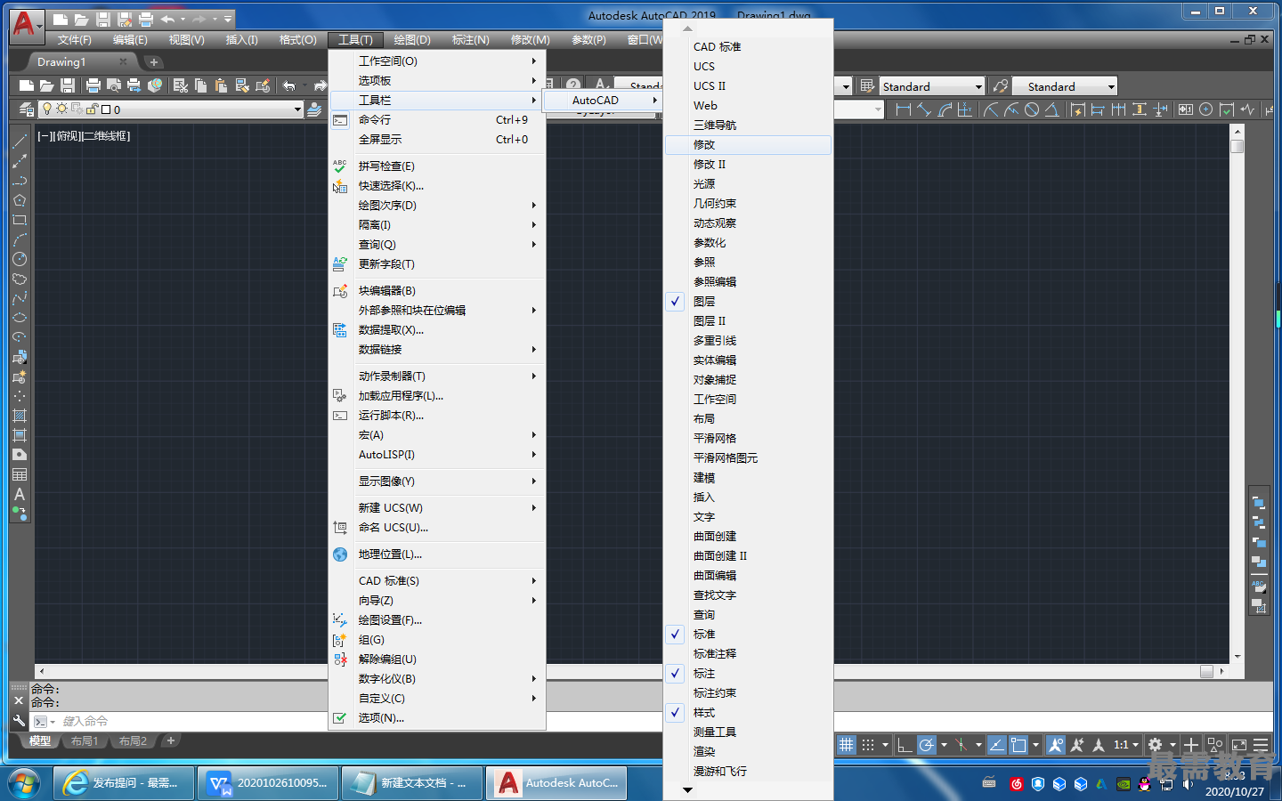Image resolution: width=1282 pixels, height=801 pixels.
Task: Click the Table Style icon beside Standard
Action: 867,85
